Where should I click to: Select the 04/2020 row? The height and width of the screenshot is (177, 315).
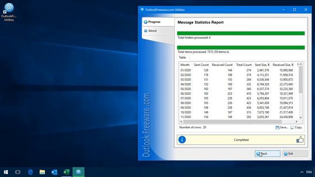tap(239, 84)
